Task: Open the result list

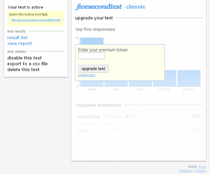Action: (17, 38)
